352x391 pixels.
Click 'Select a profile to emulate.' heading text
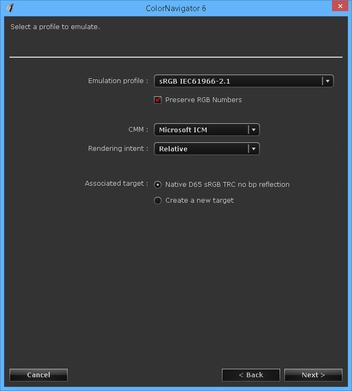click(55, 26)
